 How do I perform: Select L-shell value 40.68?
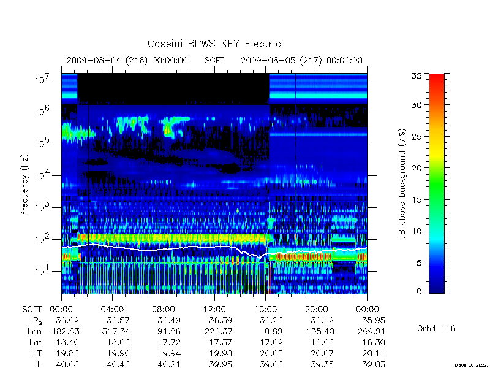[67, 364]
